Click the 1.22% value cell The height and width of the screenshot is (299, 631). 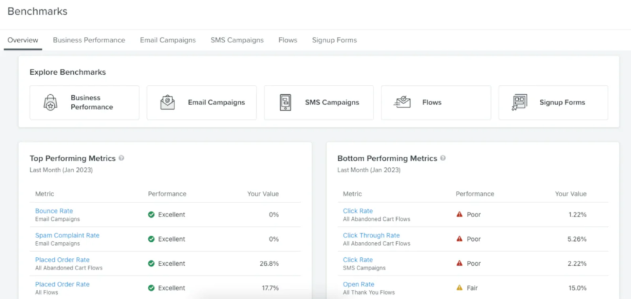(577, 215)
